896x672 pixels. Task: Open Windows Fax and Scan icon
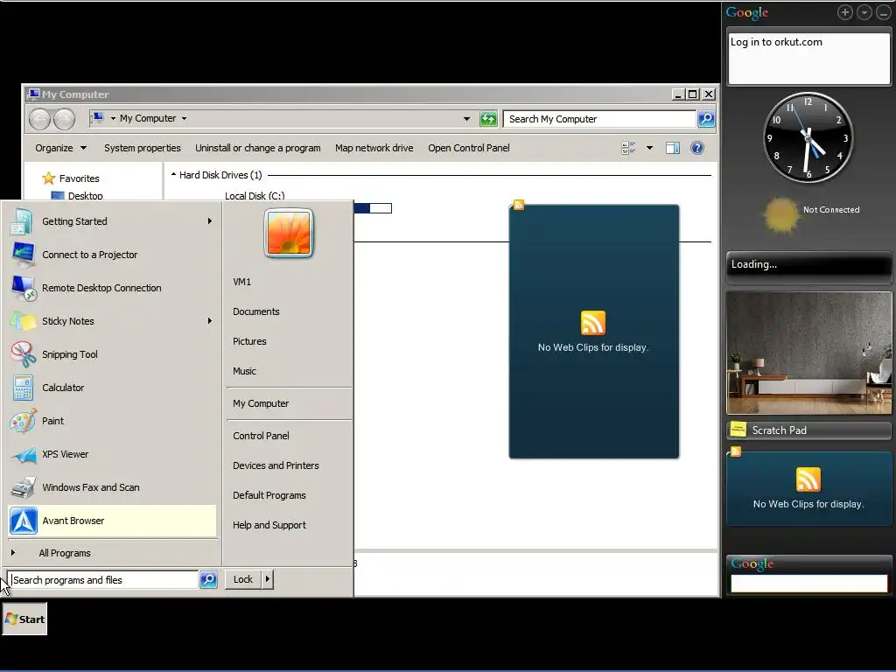click(23, 487)
